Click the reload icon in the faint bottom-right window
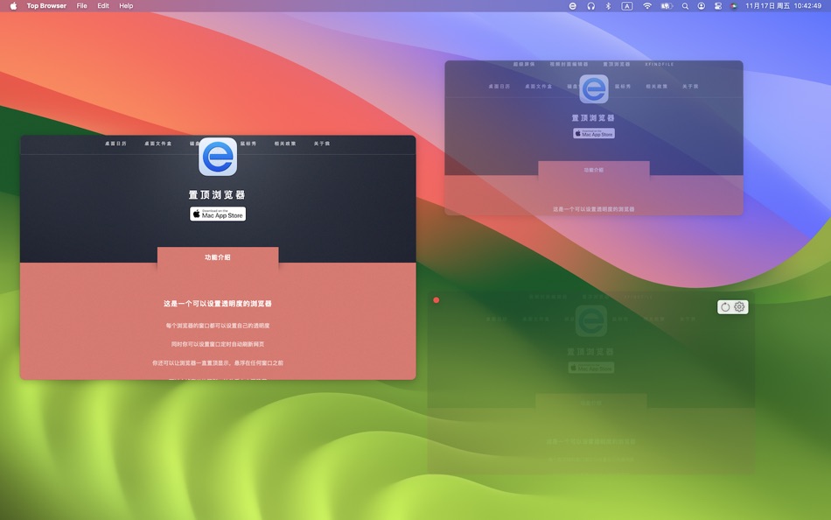831x520 pixels. (725, 306)
